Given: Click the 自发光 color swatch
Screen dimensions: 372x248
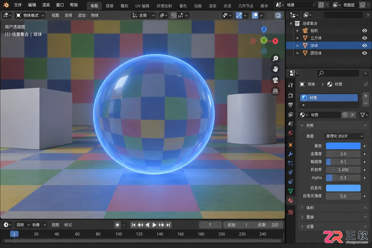Looking at the screenshot, I should [x=343, y=188].
